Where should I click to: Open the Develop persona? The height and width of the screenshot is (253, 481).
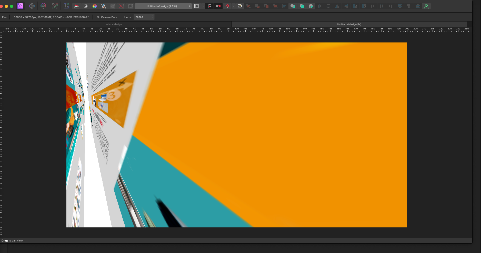[x=43, y=6]
